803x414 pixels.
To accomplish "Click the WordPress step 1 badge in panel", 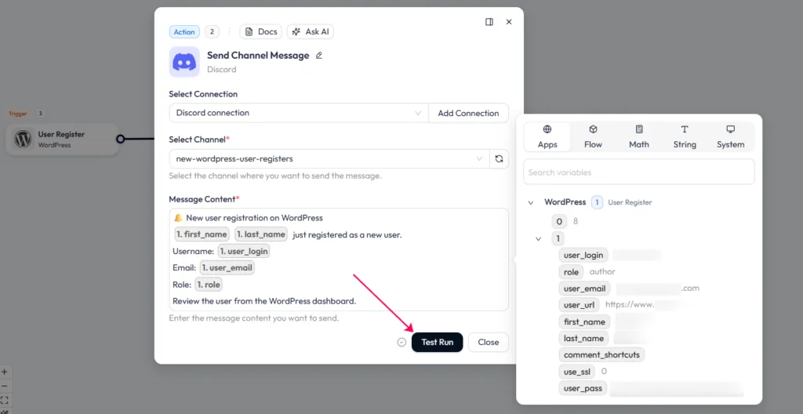I will pyautogui.click(x=597, y=202).
